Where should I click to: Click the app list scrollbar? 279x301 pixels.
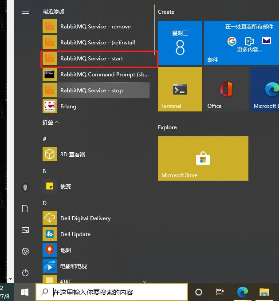click(x=154, y=30)
